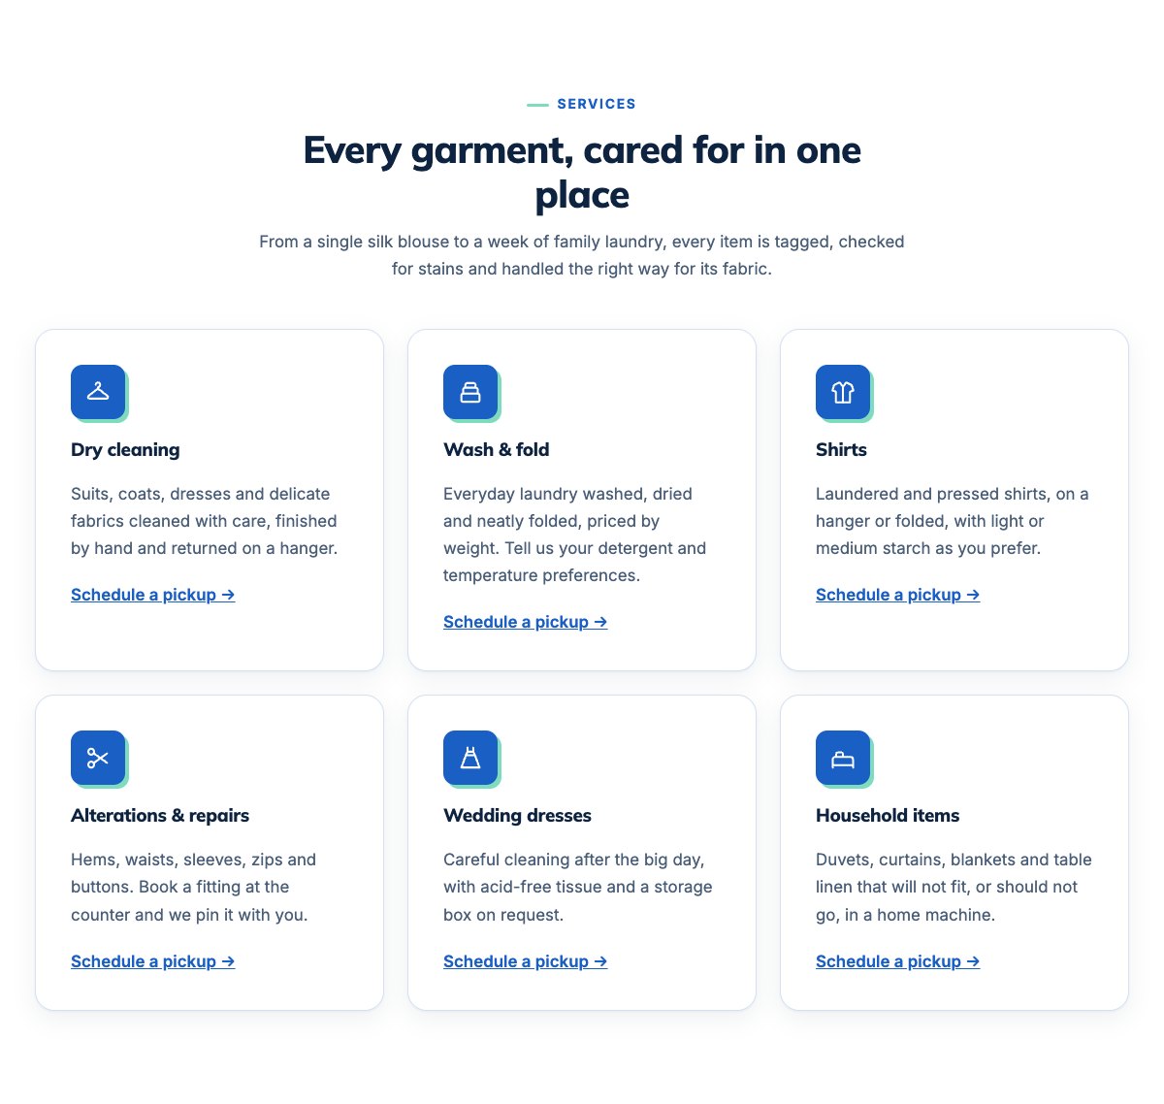Click the shirt icon in Shirts card
This screenshot has width=1164, height=1104.
click(843, 392)
